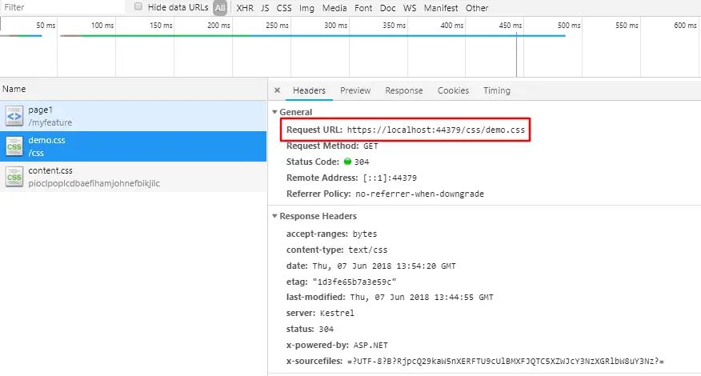Click the status 304 header row
The image size is (701, 376).
[x=310, y=329]
